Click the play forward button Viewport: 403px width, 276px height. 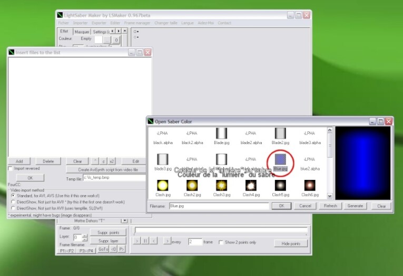(x=137, y=241)
